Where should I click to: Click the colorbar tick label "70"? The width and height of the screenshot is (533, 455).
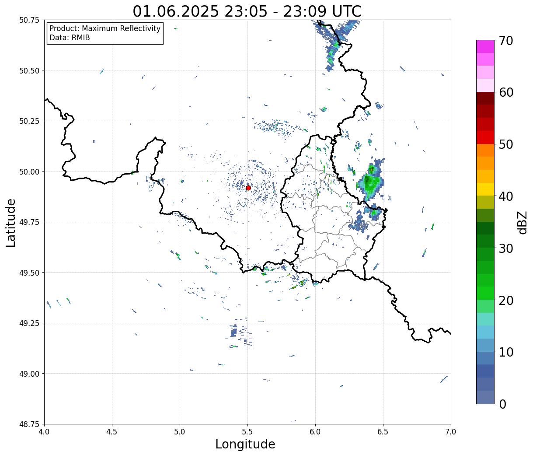(506, 41)
